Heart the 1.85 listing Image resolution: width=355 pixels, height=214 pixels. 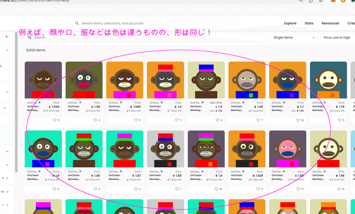[x=95, y=189]
